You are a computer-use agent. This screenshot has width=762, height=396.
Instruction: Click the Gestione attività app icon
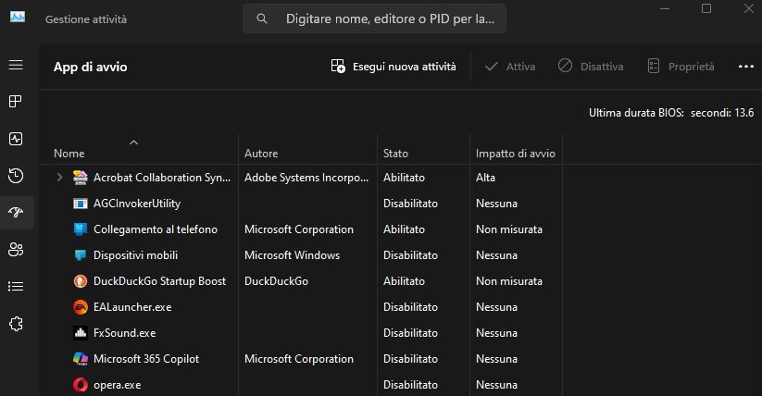coord(18,17)
